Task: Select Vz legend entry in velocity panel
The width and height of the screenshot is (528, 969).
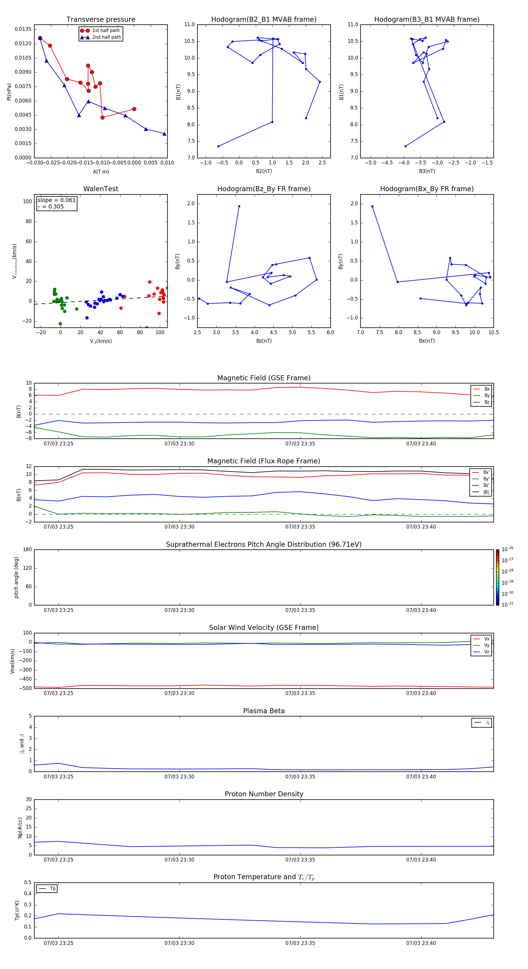Action: point(481,652)
